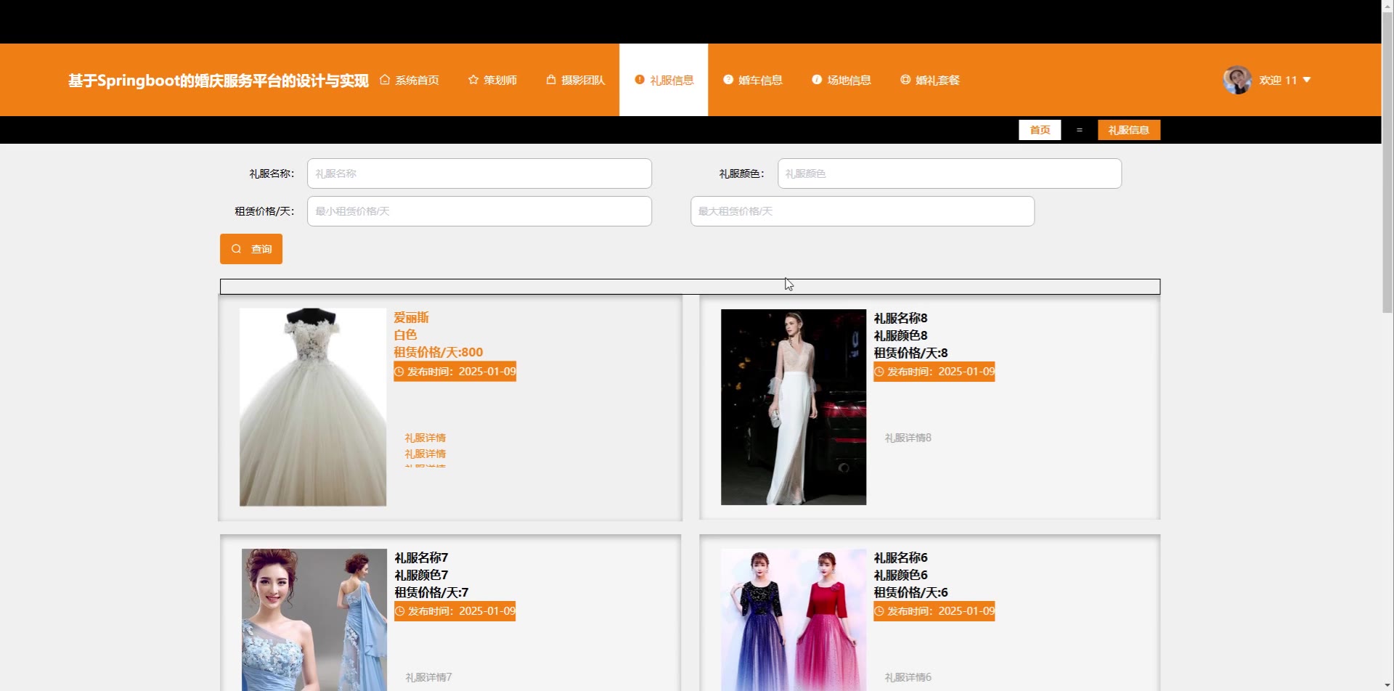Click the 礼服信息 breadcrumb button

pos(1128,130)
